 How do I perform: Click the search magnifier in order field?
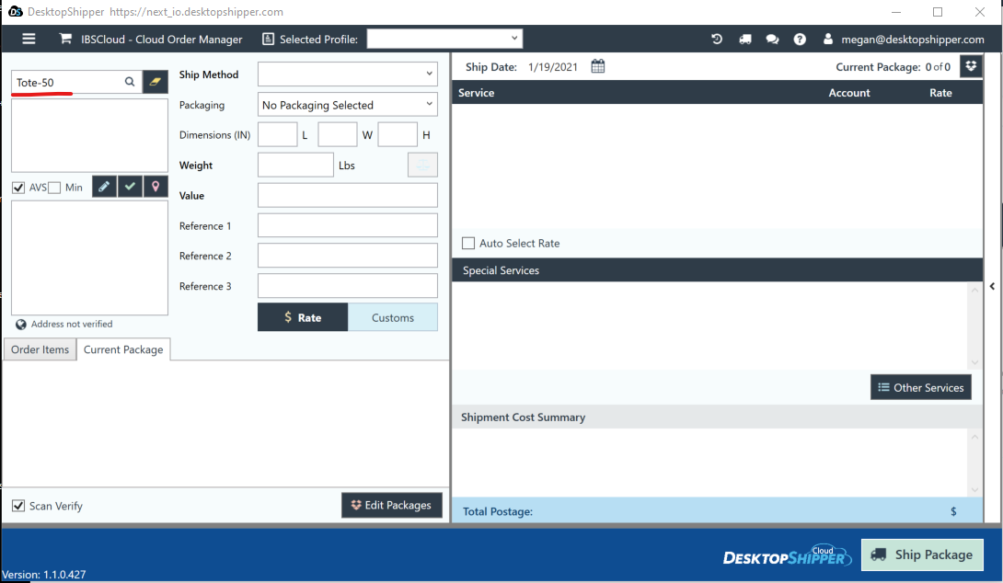coord(130,82)
